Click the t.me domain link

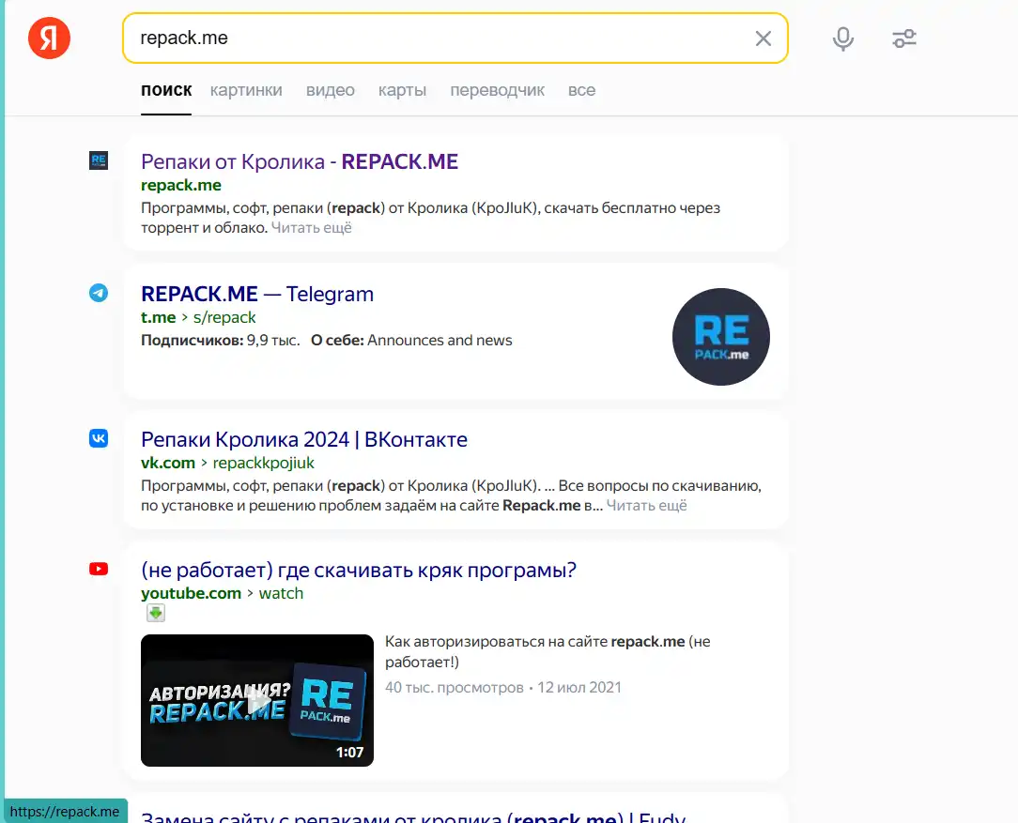point(159,317)
